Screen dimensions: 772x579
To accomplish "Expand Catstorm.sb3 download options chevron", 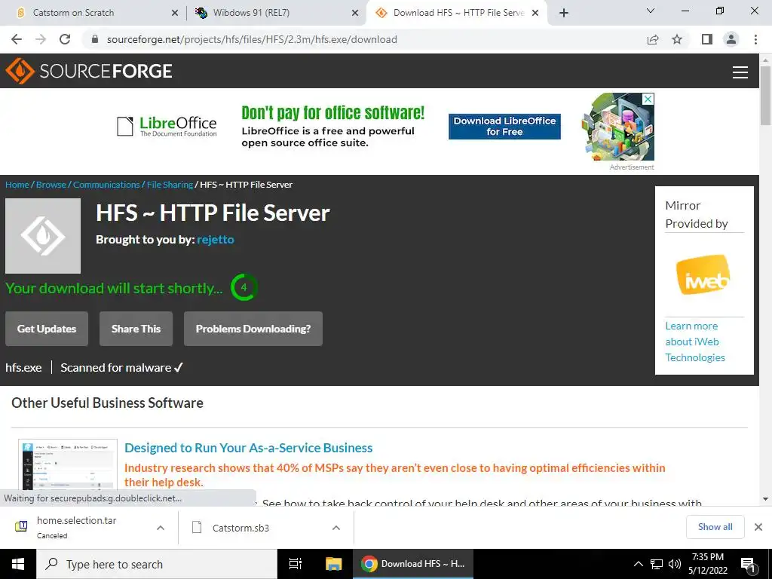I will tap(336, 528).
